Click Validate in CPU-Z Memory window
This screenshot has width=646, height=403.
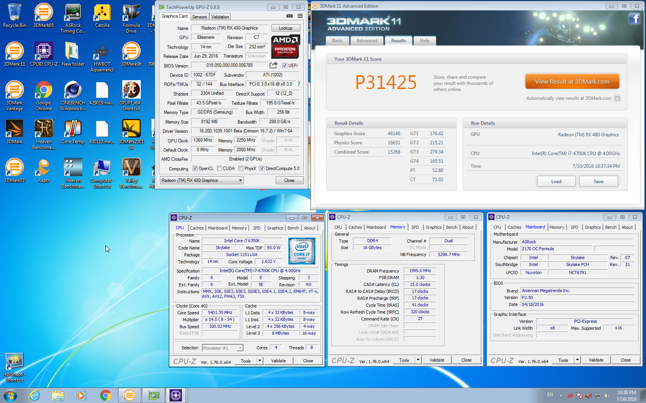[x=437, y=360]
